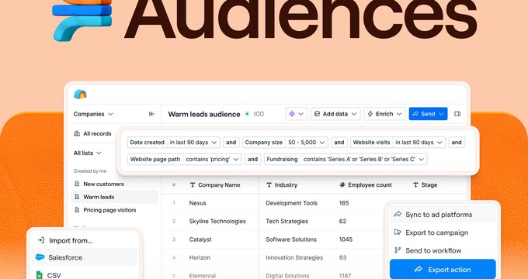Click the Horizon company cell
This screenshot has height=279, width=528.
coord(200,257)
